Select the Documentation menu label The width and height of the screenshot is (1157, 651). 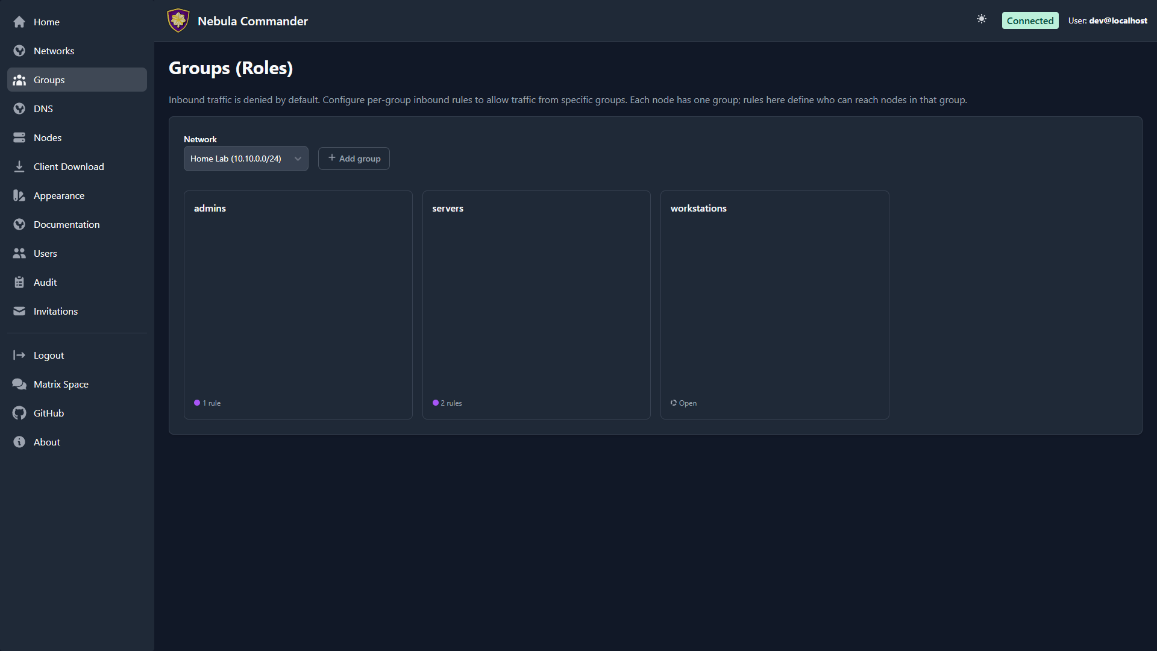[67, 224]
